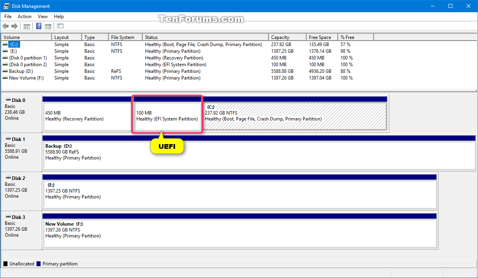Click the Back navigation arrow icon
The image size is (478, 278).
[6, 26]
